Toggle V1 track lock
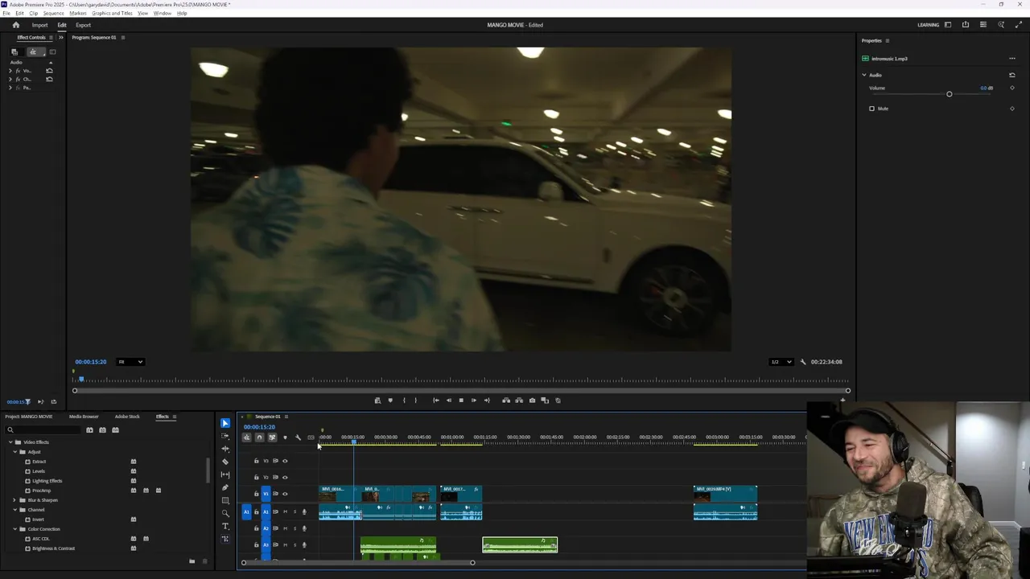This screenshot has width=1030, height=579. point(257,494)
